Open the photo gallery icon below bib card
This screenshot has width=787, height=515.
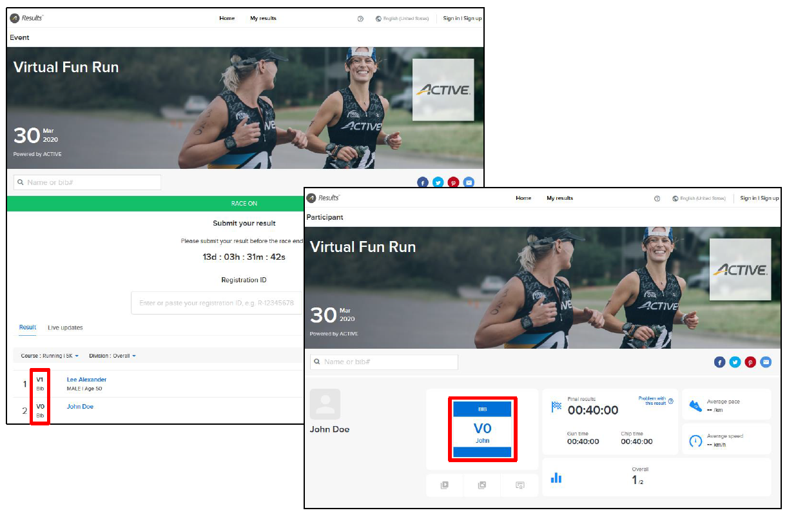481,485
